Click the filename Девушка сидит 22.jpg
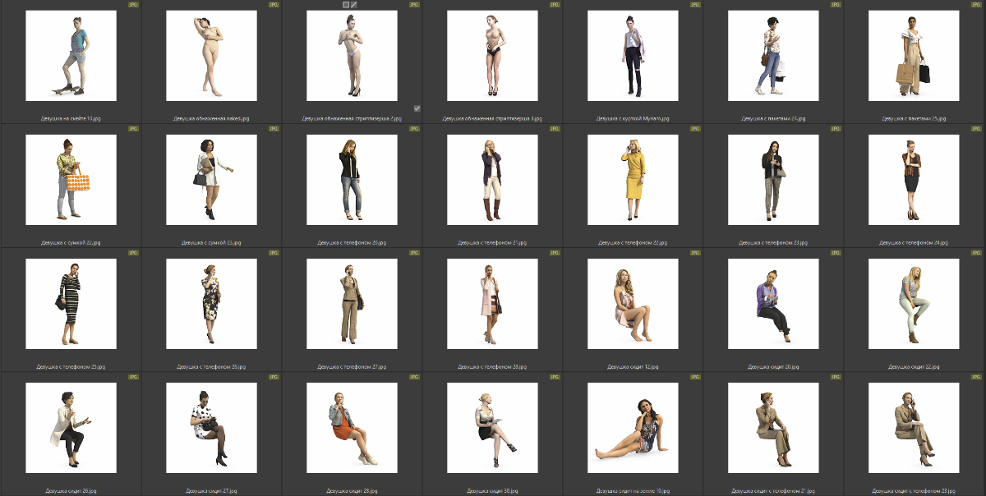The image size is (986, 496). click(914, 367)
